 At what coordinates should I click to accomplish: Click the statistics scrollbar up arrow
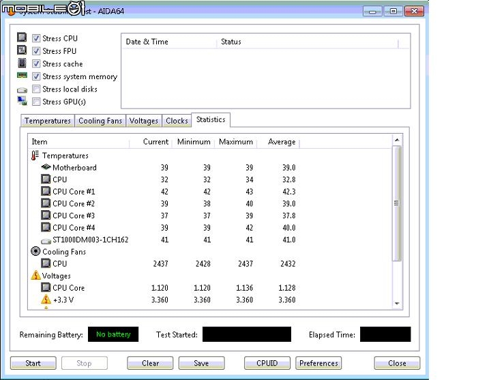[x=397, y=140]
